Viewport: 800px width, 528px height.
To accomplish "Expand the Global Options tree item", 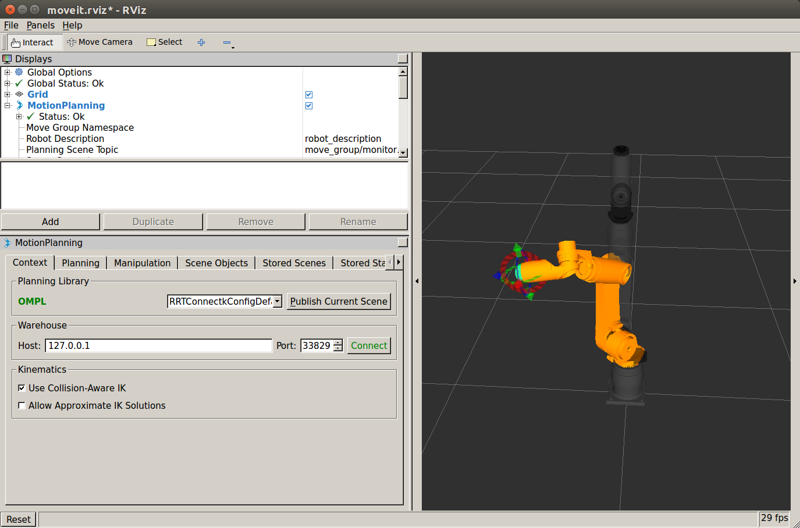I will tap(8, 73).
